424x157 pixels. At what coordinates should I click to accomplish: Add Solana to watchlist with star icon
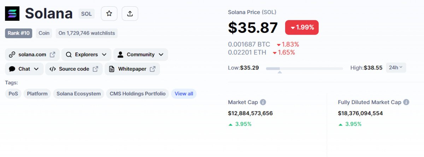click(x=109, y=13)
